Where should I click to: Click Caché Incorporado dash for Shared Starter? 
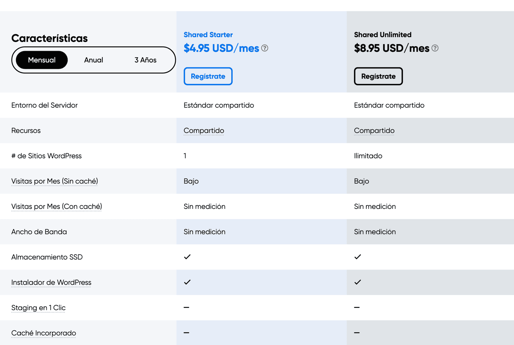(187, 333)
